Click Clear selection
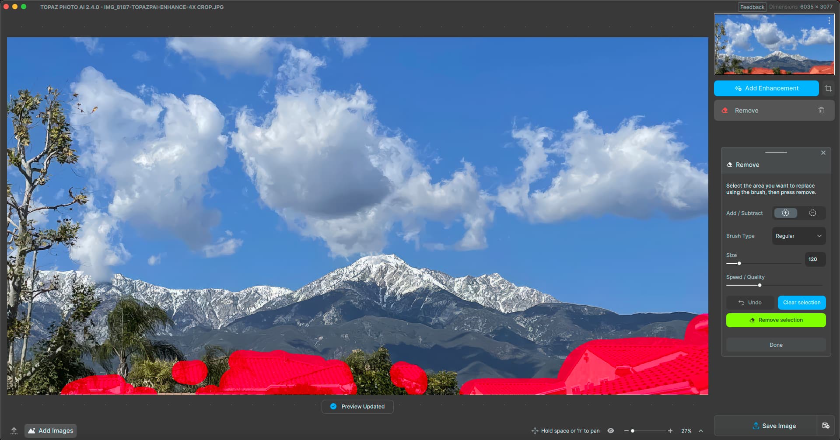This screenshot has height=440, width=840. pos(801,303)
